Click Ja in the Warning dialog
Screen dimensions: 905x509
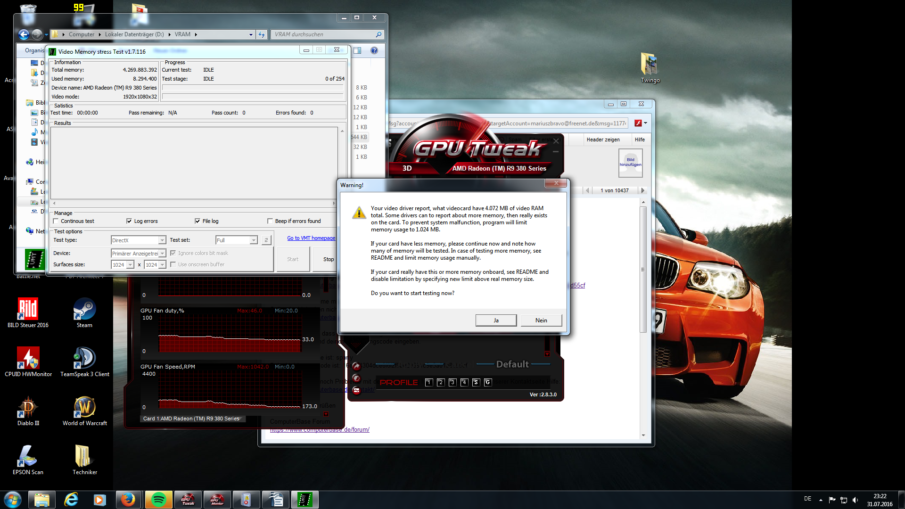point(496,320)
